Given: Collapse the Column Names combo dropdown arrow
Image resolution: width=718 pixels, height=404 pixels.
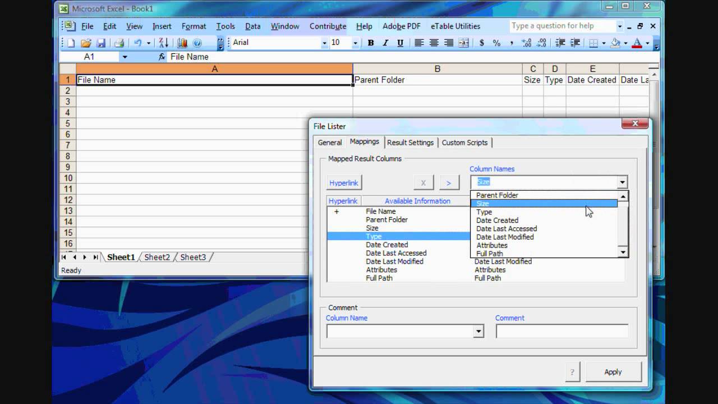Looking at the screenshot, I should pyautogui.click(x=622, y=182).
